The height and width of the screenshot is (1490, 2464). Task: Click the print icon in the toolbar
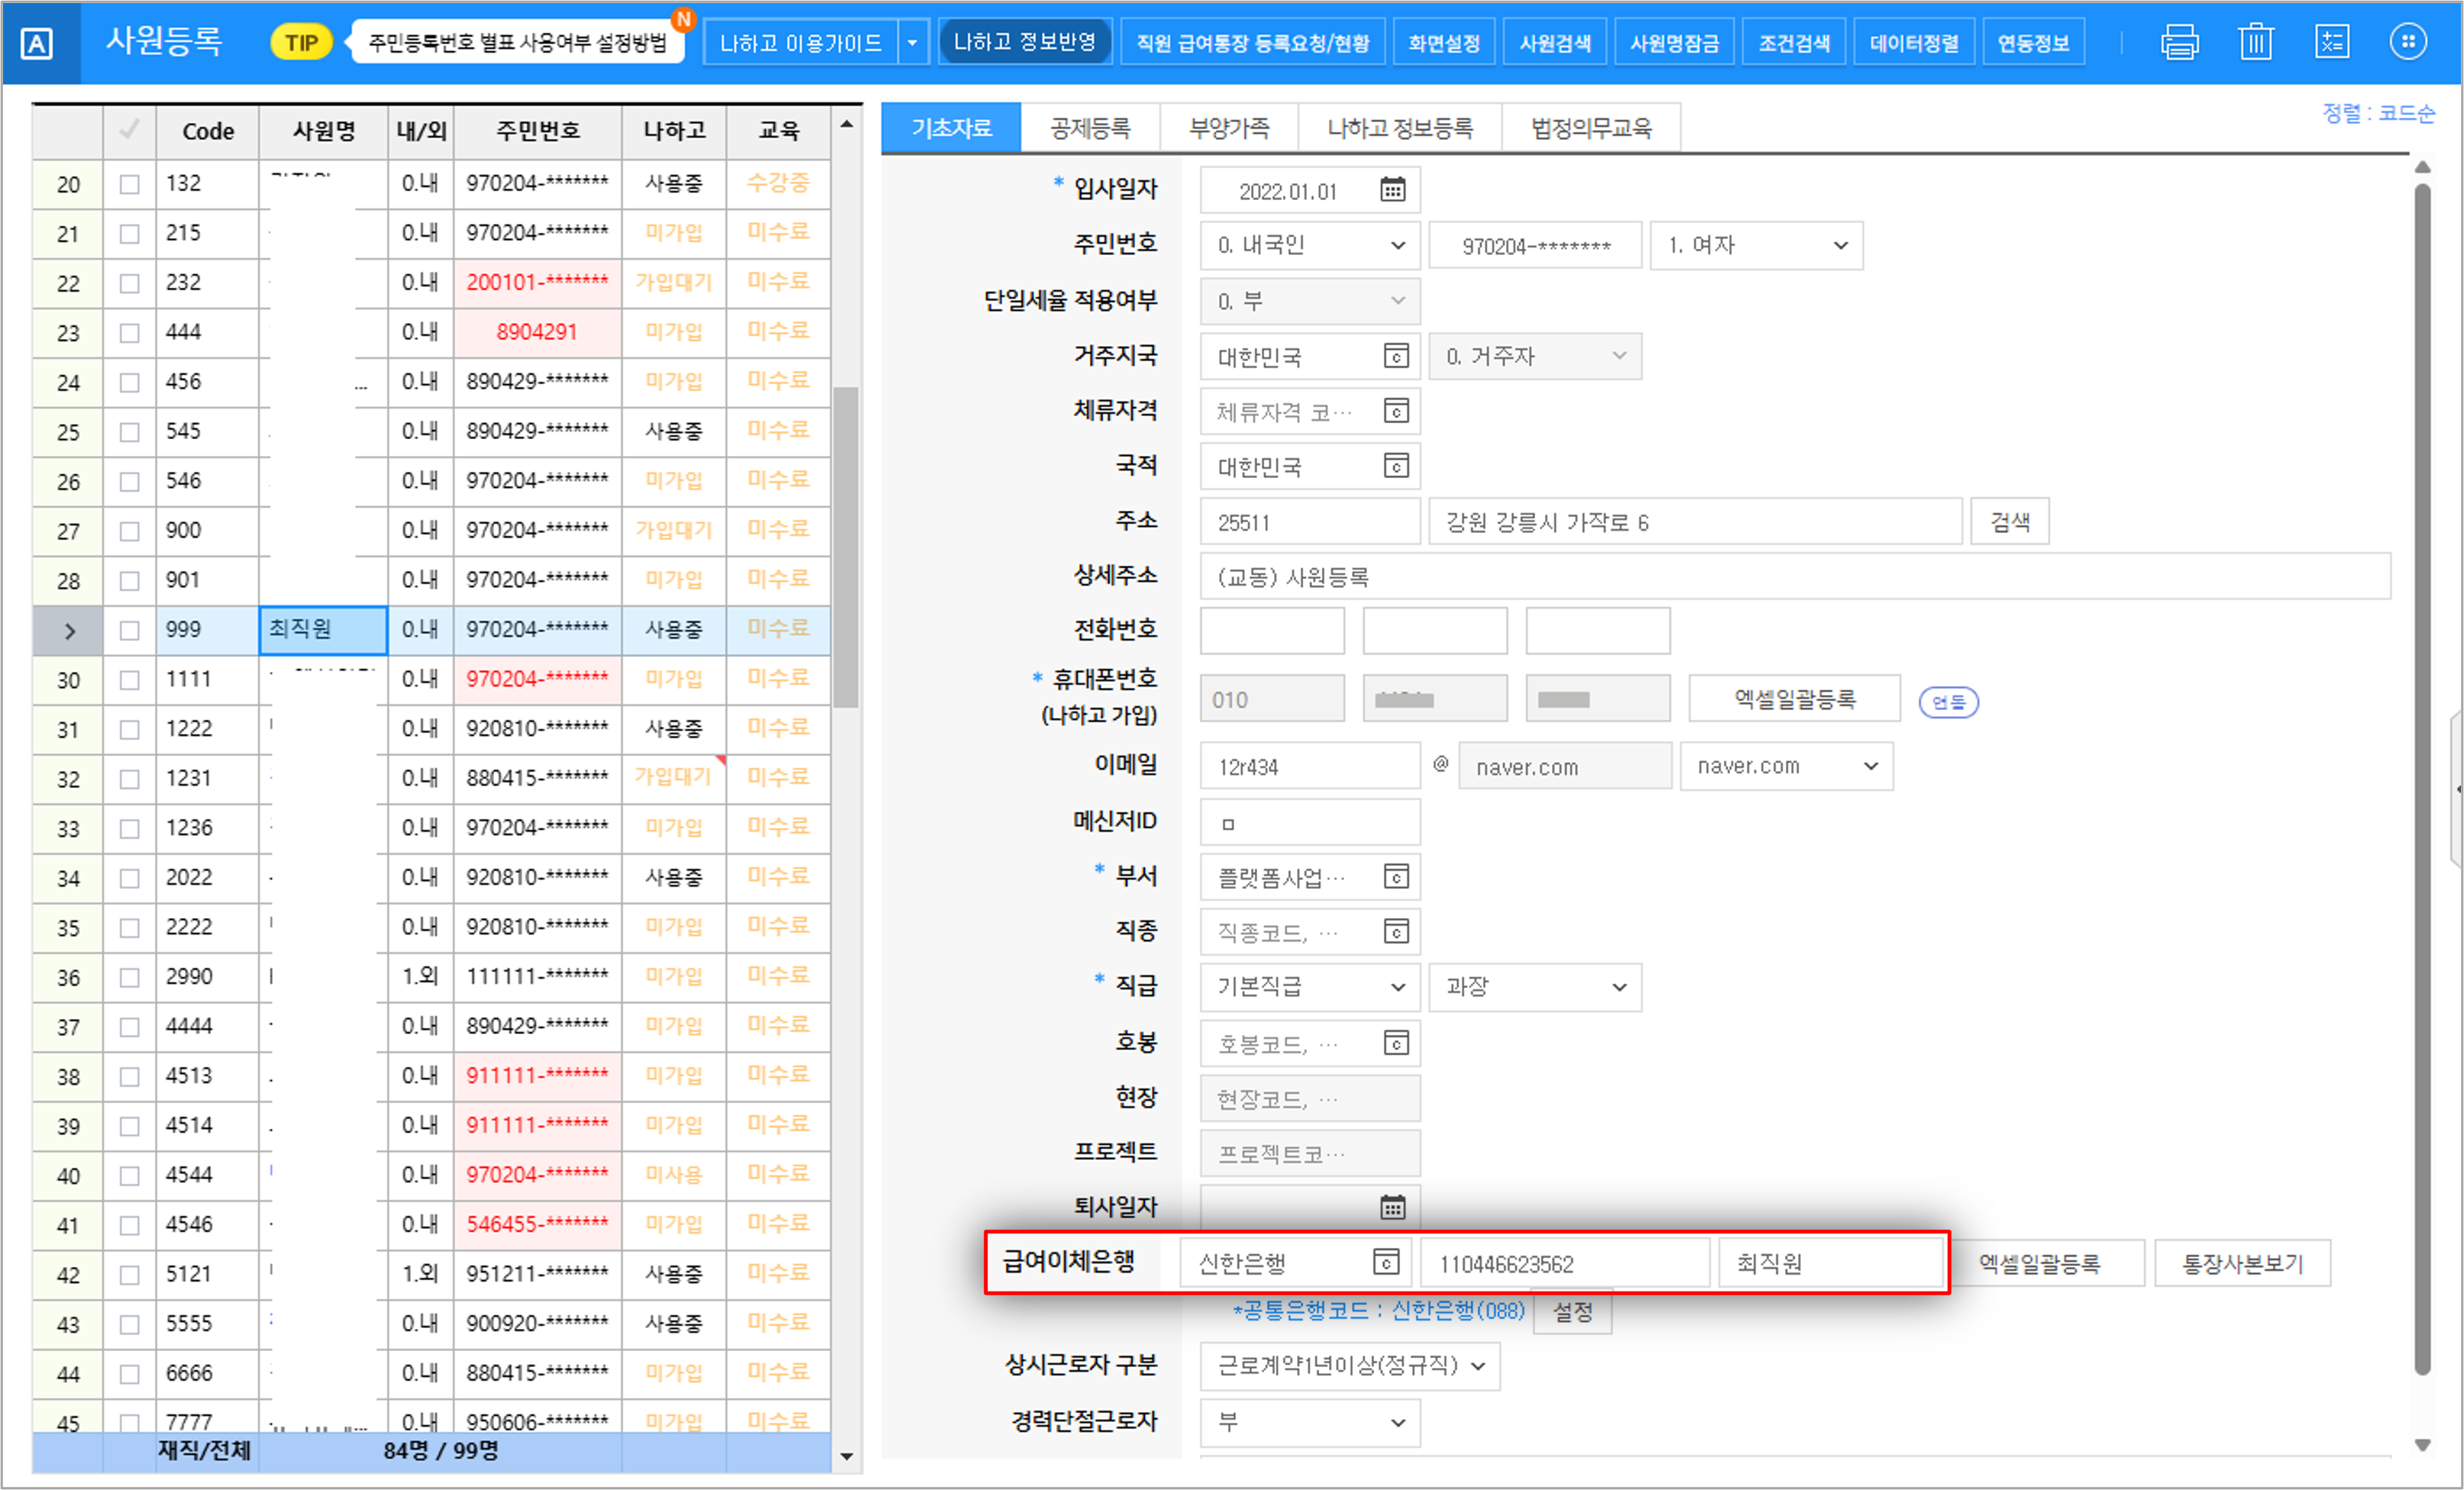pos(2179,42)
